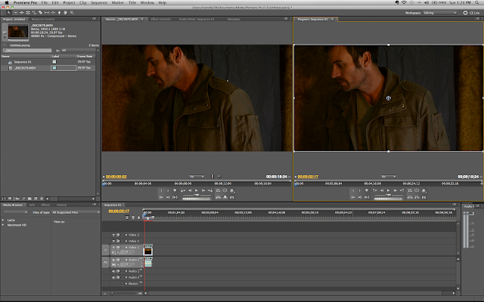Screen dimensions: 484x302
Task: Toggle Video 2 track output eye
Action: (x=113, y=241)
